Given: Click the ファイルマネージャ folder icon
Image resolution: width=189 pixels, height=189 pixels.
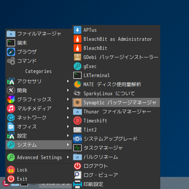Looking at the screenshot, I should [11, 34].
